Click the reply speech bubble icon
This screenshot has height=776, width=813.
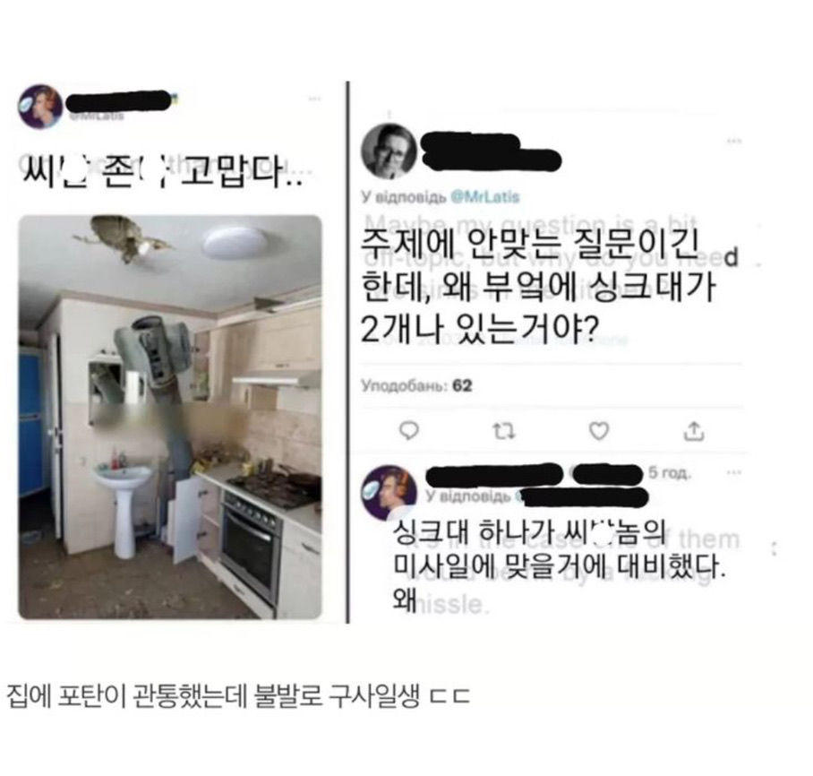click(x=409, y=431)
